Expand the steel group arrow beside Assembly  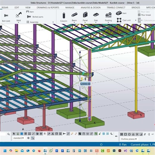(53, 22)
